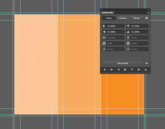Click the Add guides button
Viewport: 165px width, 129px height.
123,63
